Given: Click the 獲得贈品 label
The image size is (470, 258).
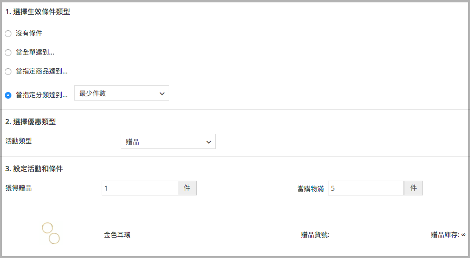Looking at the screenshot, I should pos(19,188).
